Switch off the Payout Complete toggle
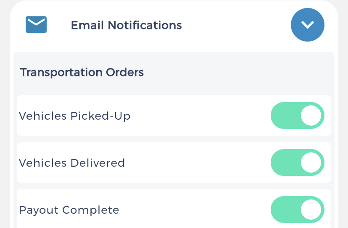 pyautogui.click(x=298, y=210)
